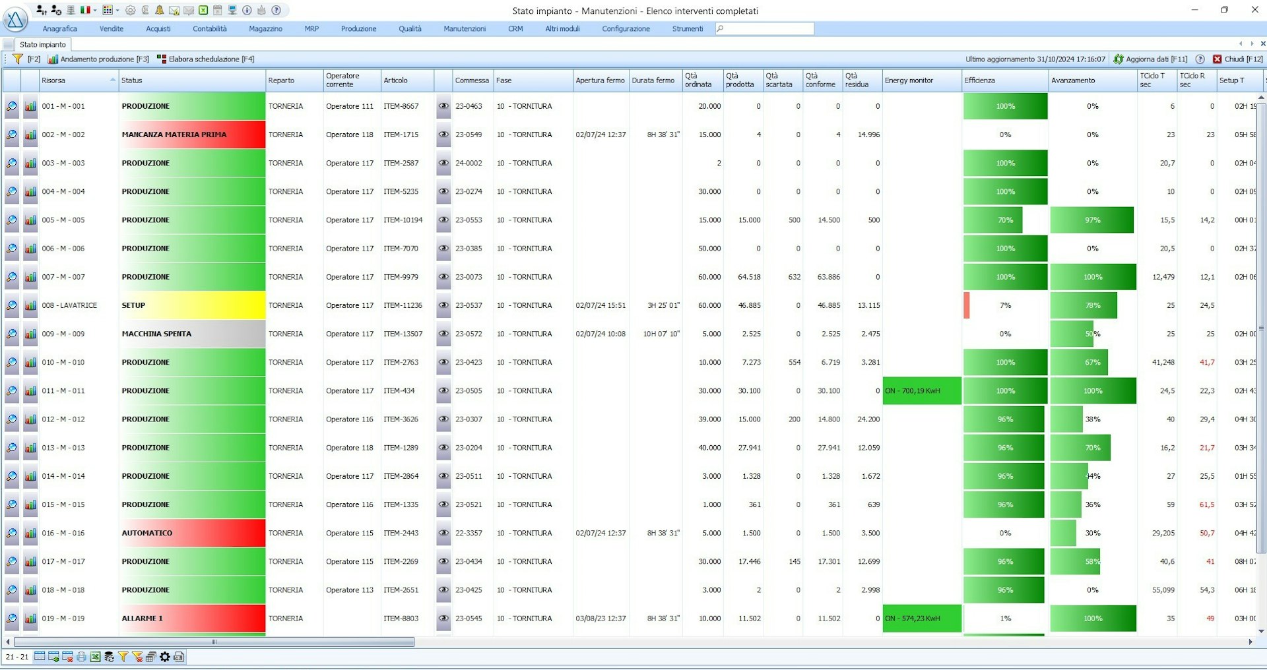Toggle eye icon for ITEM-434 row
This screenshot has width=1267, height=670.
pyautogui.click(x=443, y=391)
